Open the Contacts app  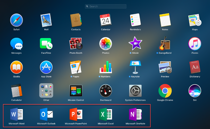point(76,20)
